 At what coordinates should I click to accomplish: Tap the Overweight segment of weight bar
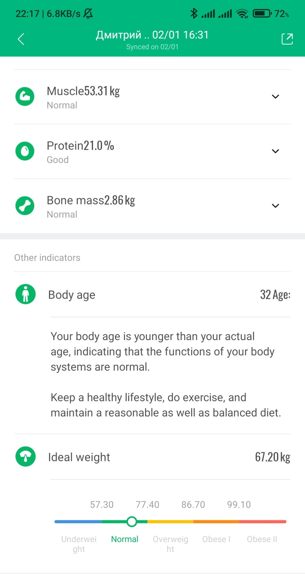pyautogui.click(x=170, y=522)
